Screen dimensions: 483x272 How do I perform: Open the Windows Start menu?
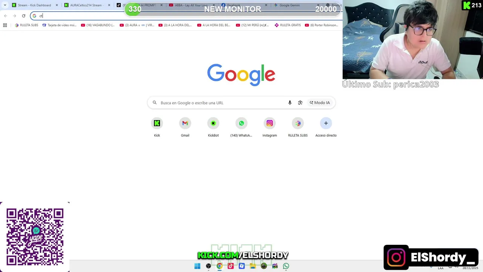197,266
